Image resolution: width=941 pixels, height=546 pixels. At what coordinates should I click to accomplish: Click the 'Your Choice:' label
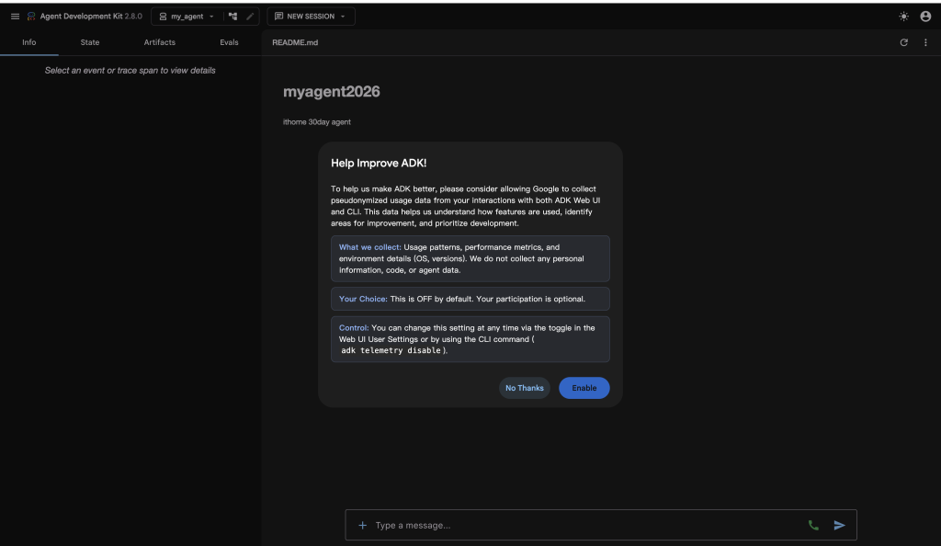[363, 299]
